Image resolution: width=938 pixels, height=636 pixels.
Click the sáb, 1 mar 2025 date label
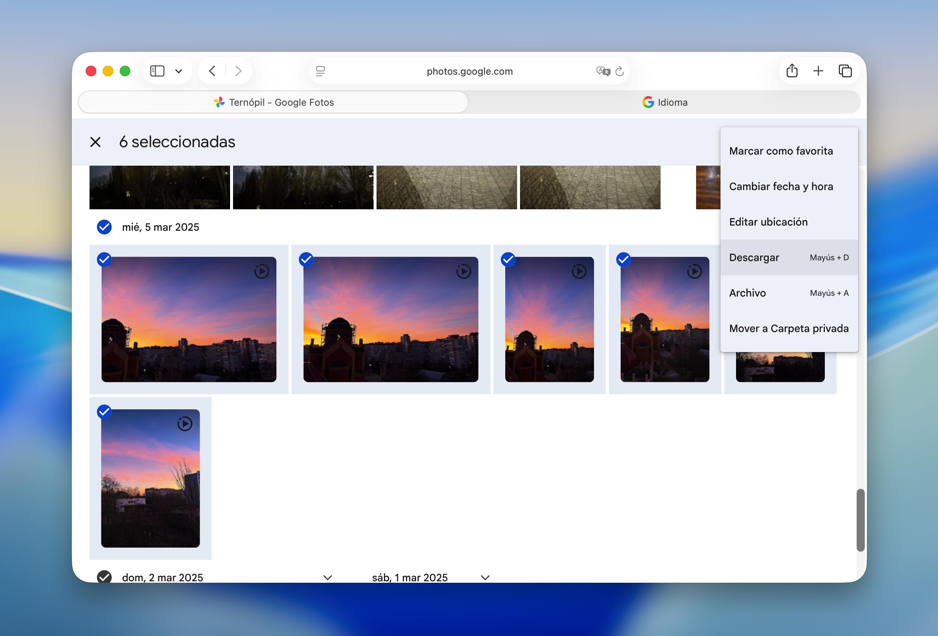coord(410,578)
